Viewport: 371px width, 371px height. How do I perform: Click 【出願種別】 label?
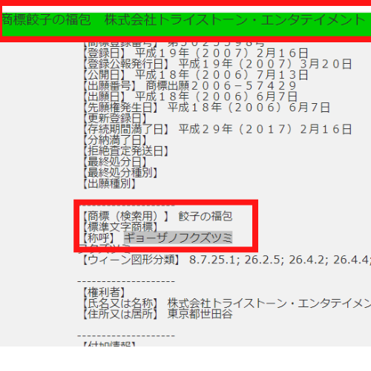(109, 184)
